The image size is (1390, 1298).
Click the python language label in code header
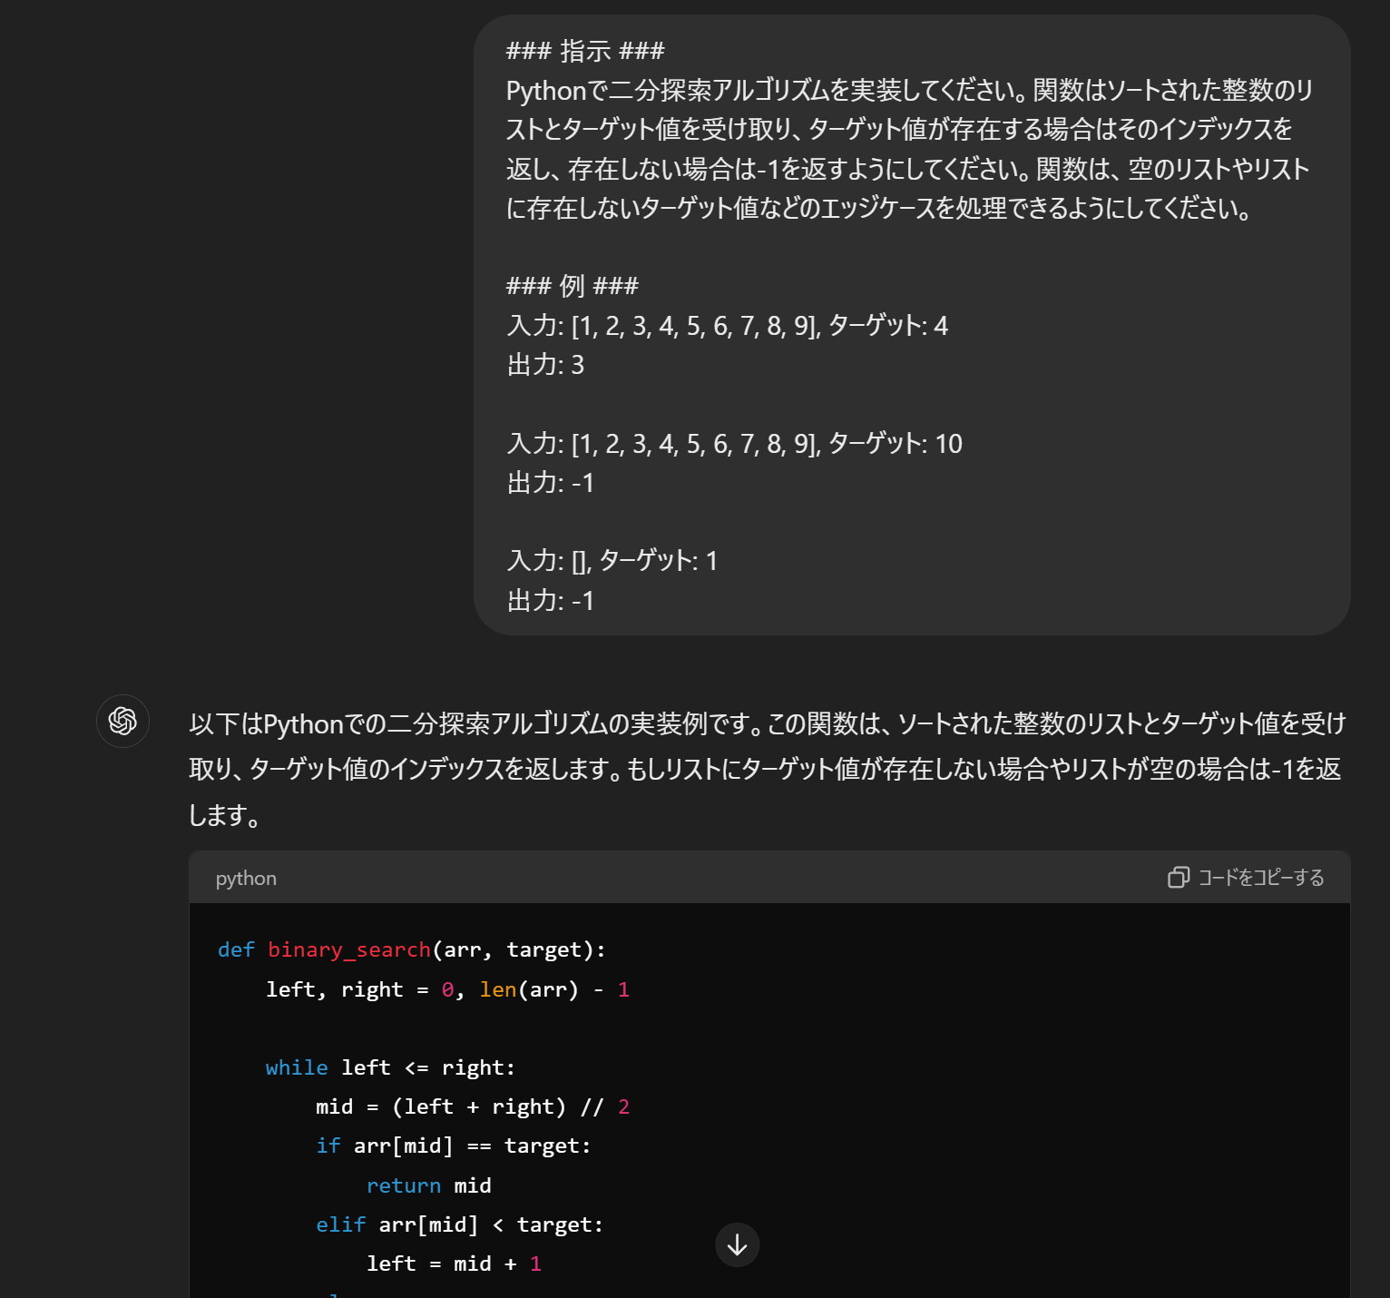pyautogui.click(x=246, y=879)
